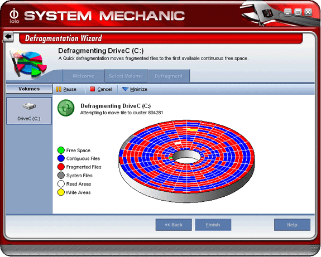Viewport: 321px width, 257px height.
Task: Open the Help button
Action: (292, 225)
